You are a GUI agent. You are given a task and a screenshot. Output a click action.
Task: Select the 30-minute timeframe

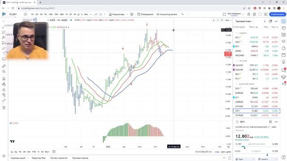point(62,14)
